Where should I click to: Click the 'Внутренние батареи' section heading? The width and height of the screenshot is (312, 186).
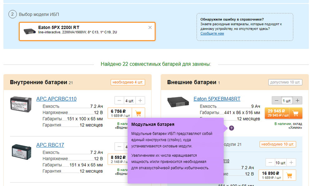[38, 82]
